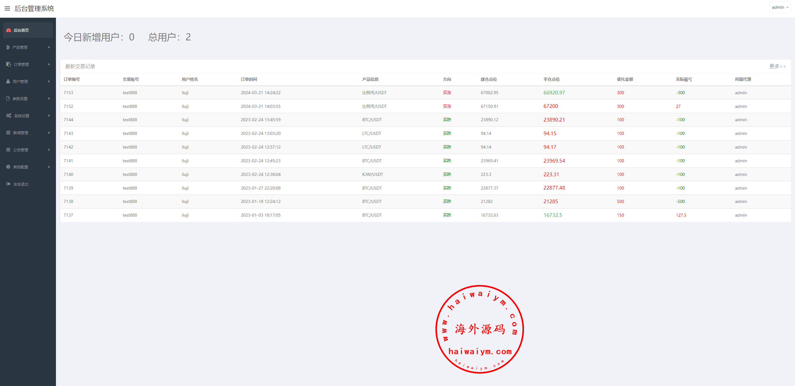Click the 订单时间 column header
Viewport: 795px width, 386px height.
point(249,79)
